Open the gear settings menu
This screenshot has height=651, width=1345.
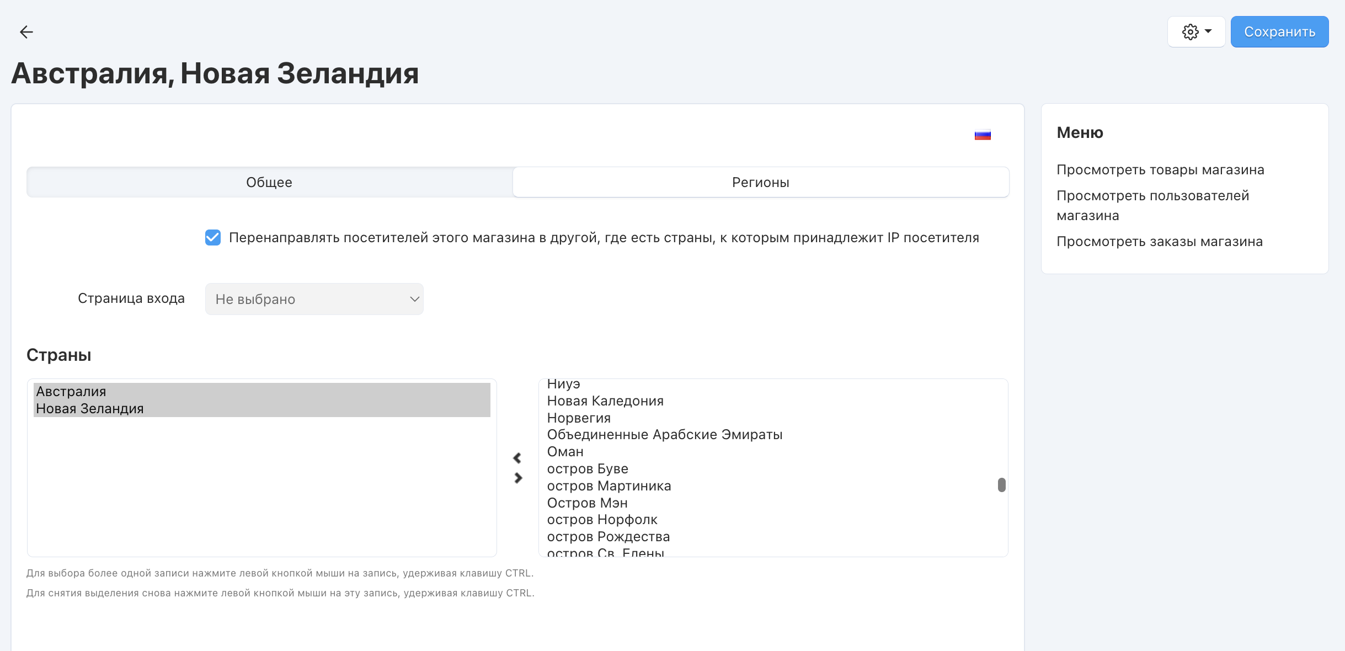coord(1190,32)
